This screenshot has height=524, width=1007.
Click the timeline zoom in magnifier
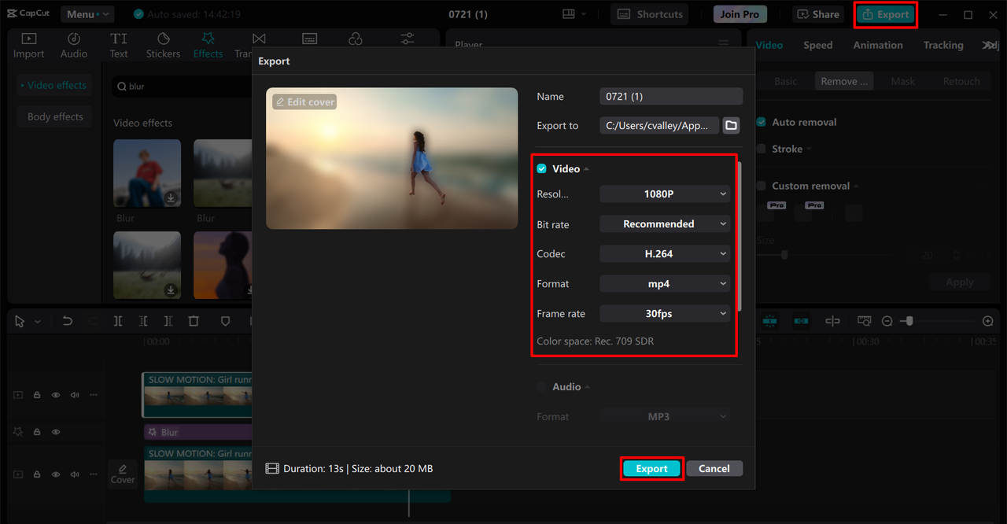[988, 321]
